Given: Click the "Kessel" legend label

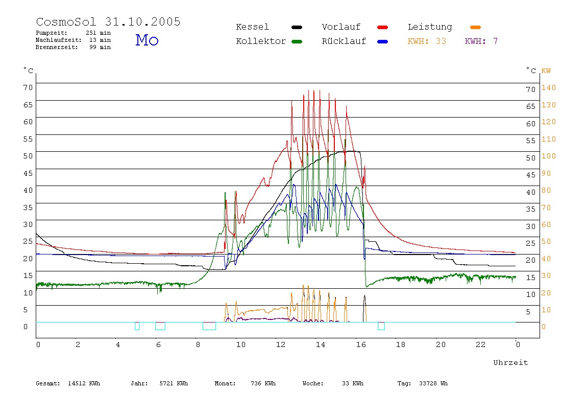Looking at the screenshot, I should 252,27.
